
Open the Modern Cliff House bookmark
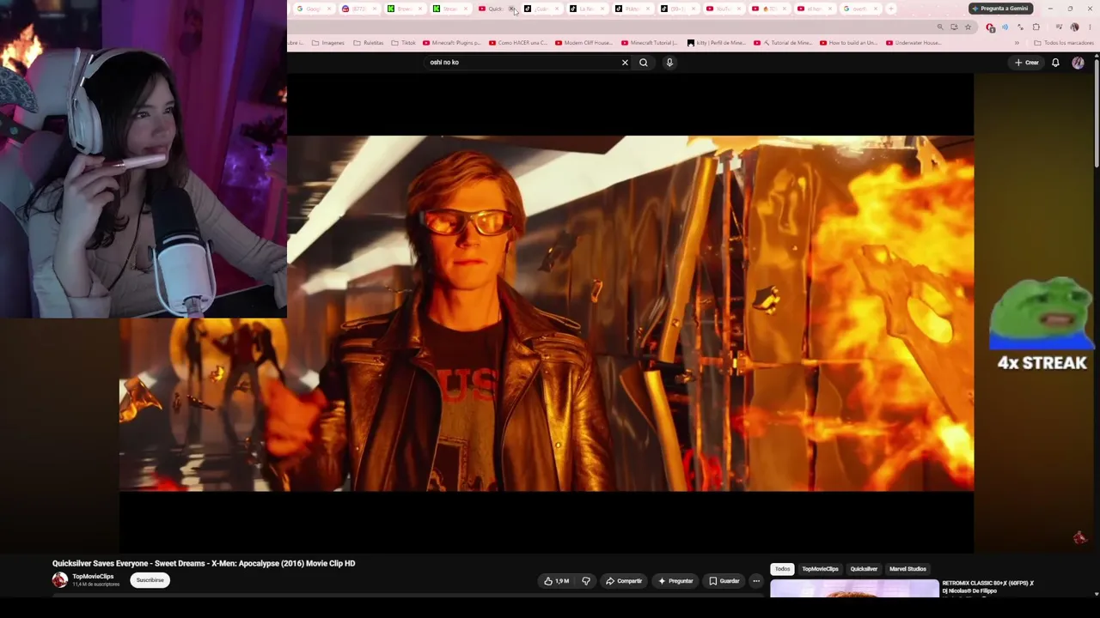(584, 43)
